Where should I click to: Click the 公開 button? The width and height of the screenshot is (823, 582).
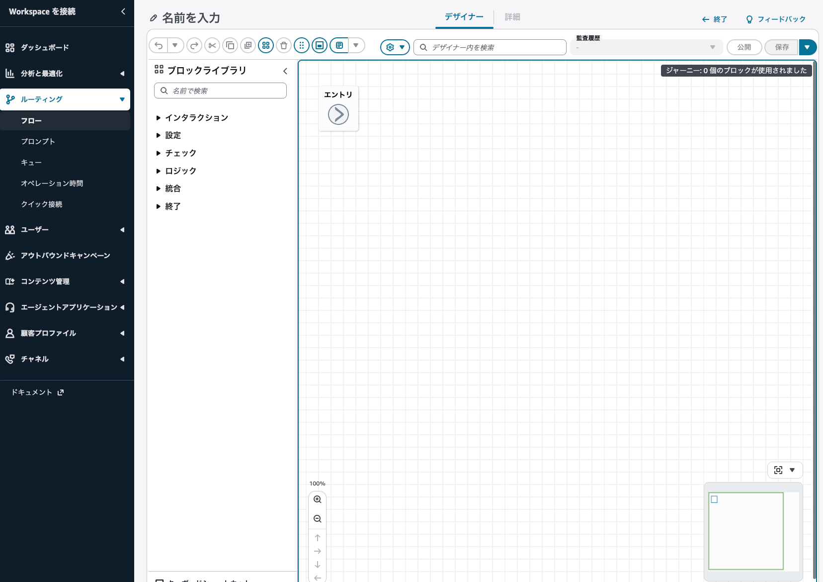[744, 47]
